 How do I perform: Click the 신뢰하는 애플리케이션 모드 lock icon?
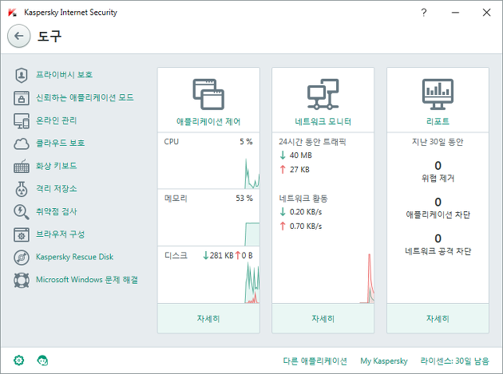point(22,98)
